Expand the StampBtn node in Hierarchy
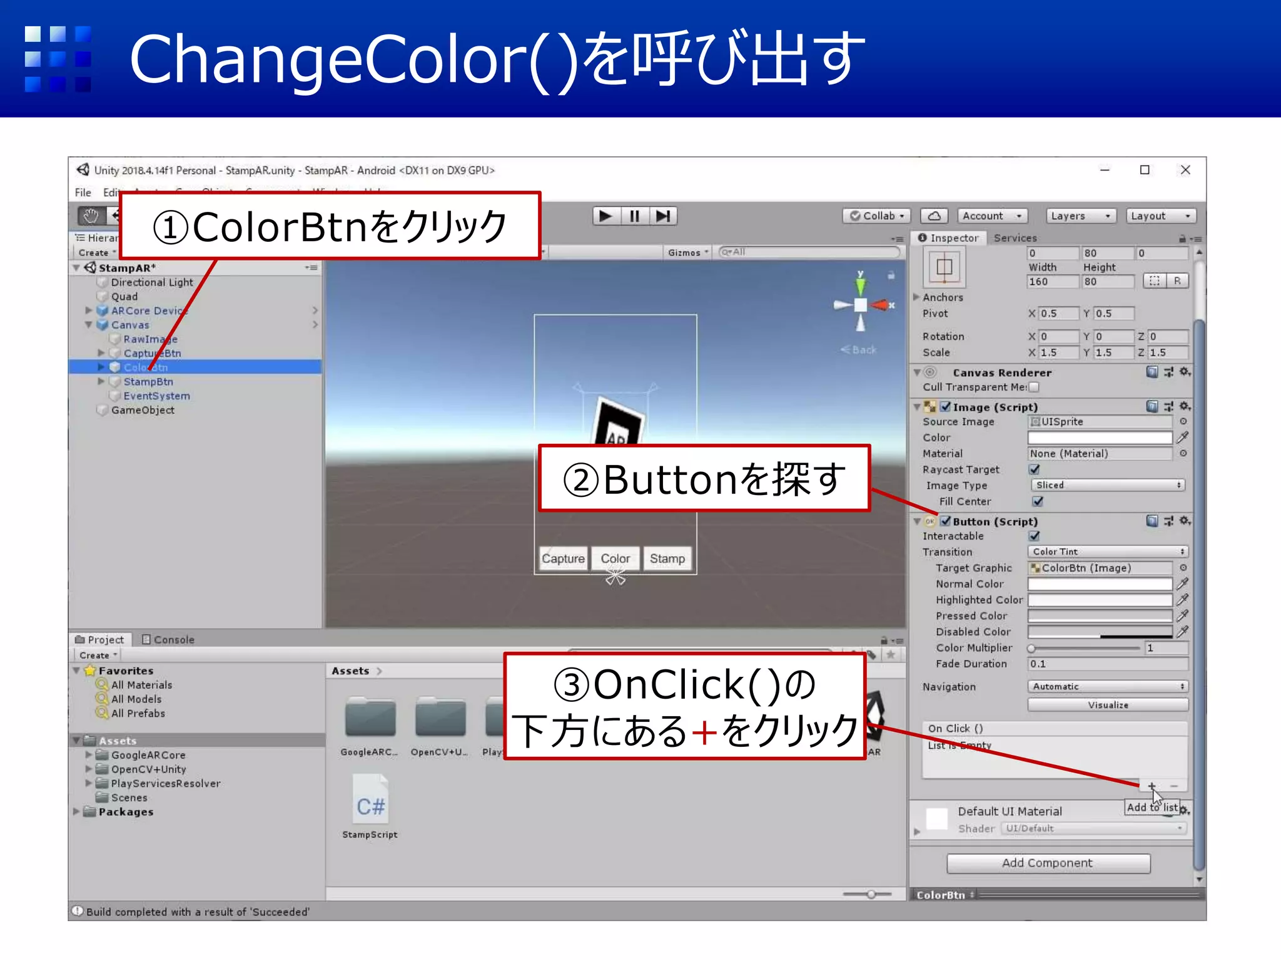1281x960 pixels. point(101,381)
